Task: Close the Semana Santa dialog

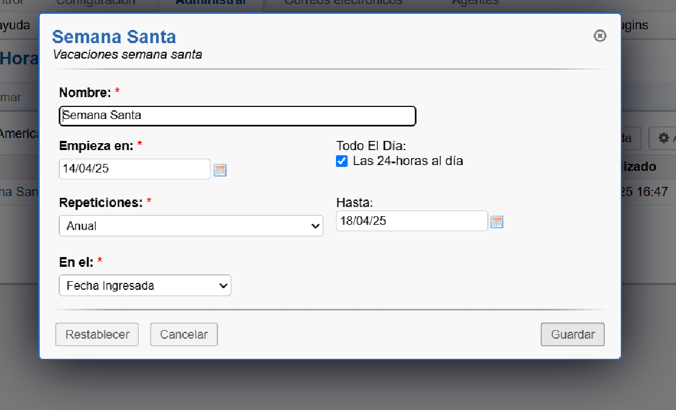Action: pyautogui.click(x=599, y=36)
